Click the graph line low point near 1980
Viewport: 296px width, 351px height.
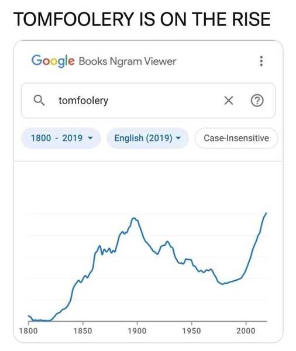tap(222, 284)
